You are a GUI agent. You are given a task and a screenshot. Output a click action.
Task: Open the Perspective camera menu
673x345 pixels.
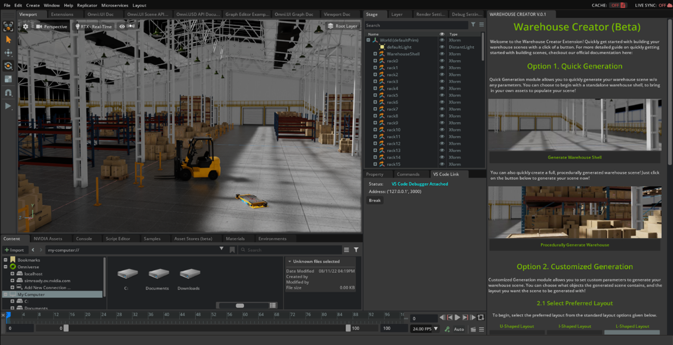(x=52, y=26)
